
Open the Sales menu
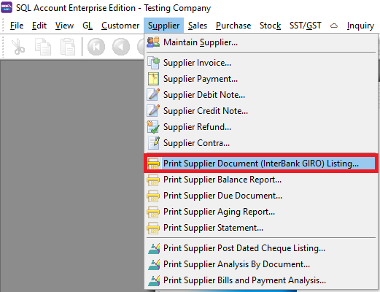tap(198, 26)
